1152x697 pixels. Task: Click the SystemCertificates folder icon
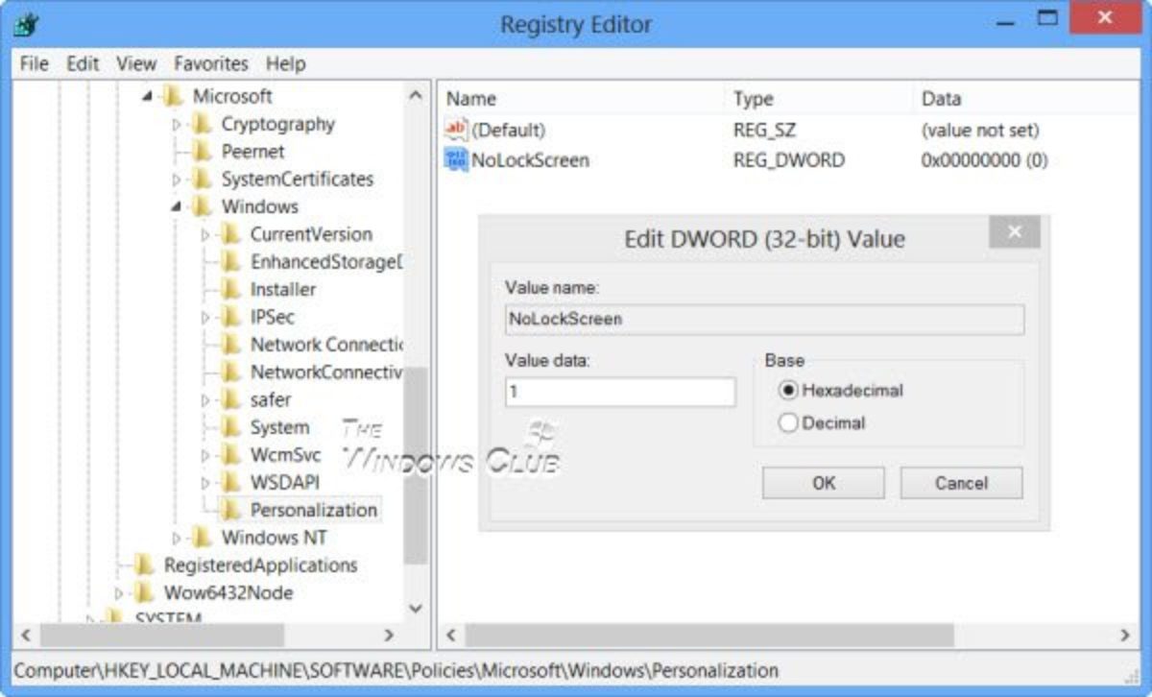(x=202, y=180)
